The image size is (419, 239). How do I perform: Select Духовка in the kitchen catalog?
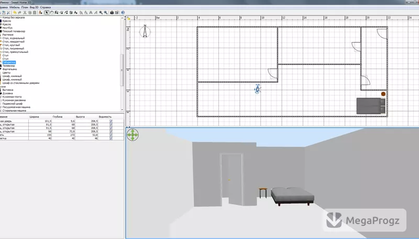click(x=7, y=94)
